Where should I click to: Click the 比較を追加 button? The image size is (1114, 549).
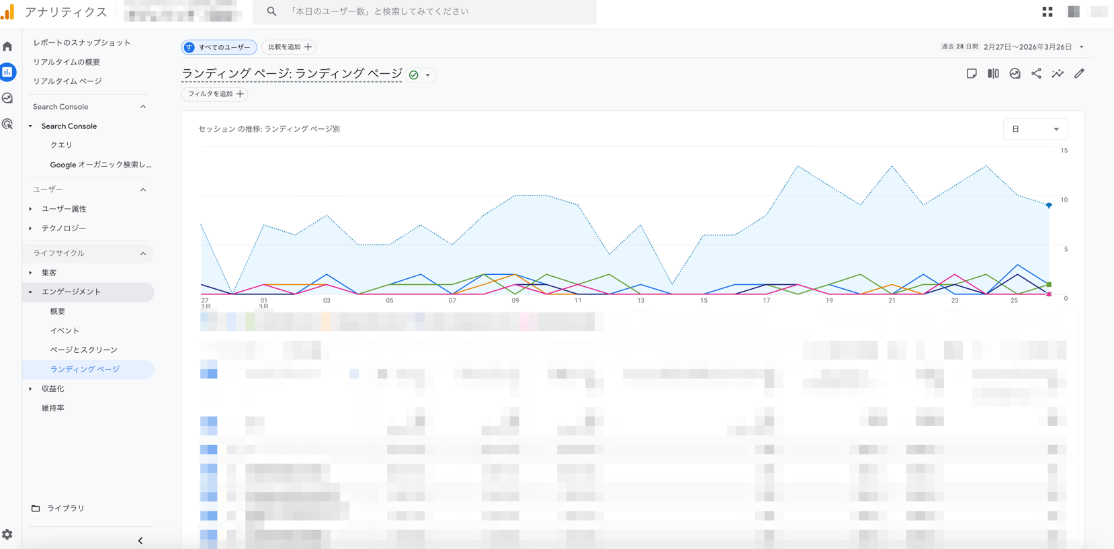click(x=289, y=47)
